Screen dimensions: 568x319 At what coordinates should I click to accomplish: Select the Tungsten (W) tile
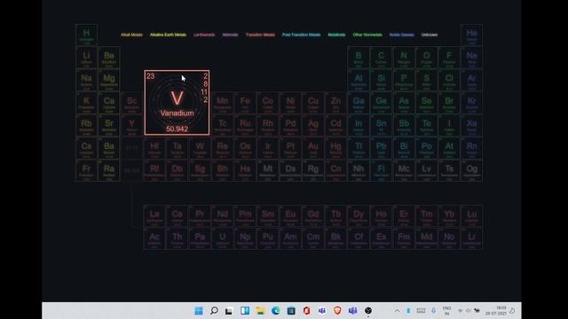click(x=200, y=148)
